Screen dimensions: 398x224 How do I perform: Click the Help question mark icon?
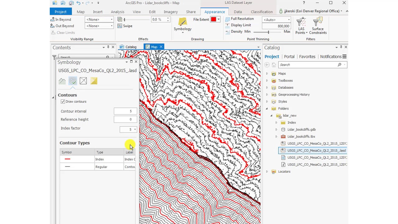(x=304, y=3)
